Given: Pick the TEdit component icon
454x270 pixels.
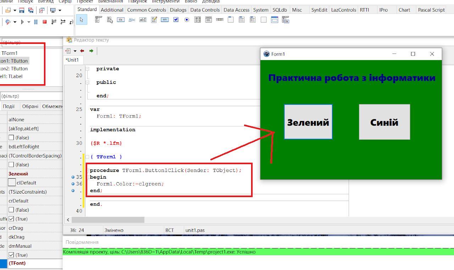Looking at the screenshot, I should 143,20.
